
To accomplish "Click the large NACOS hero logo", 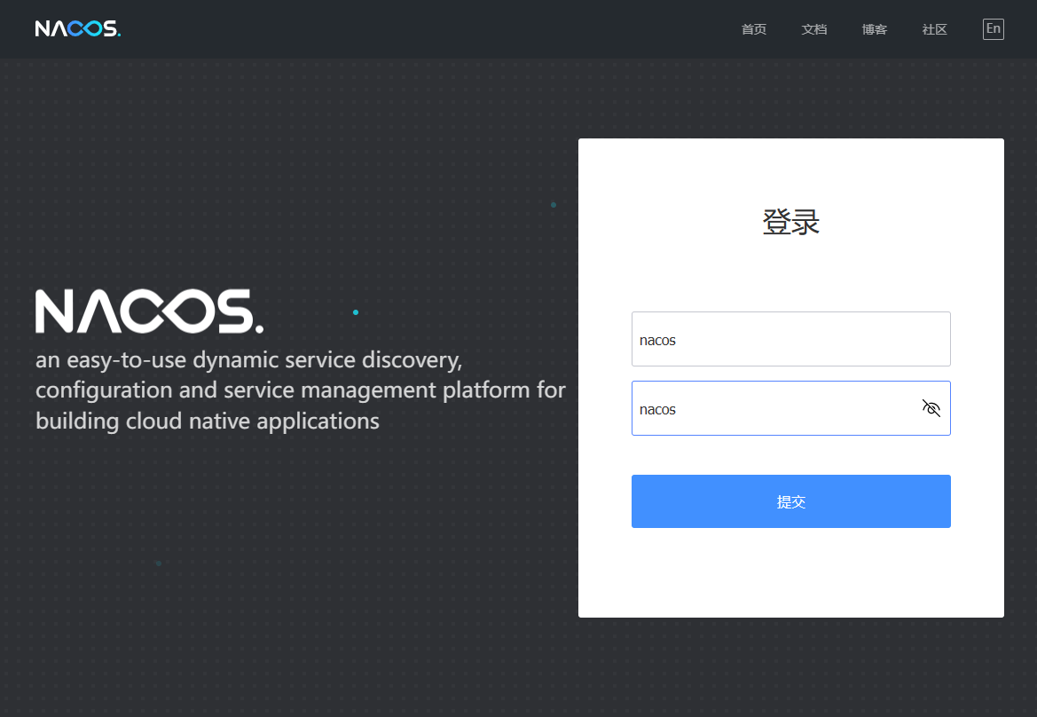I will (149, 311).
